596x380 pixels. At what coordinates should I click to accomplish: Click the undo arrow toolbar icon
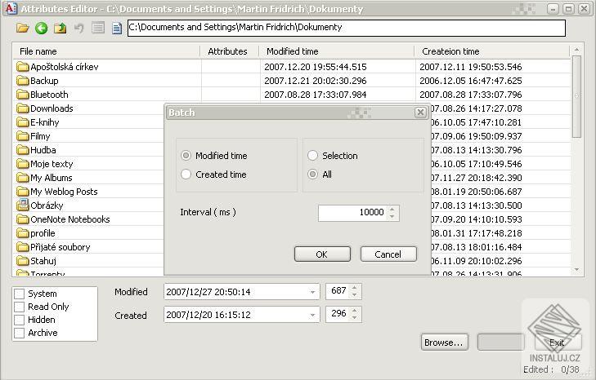(79, 28)
